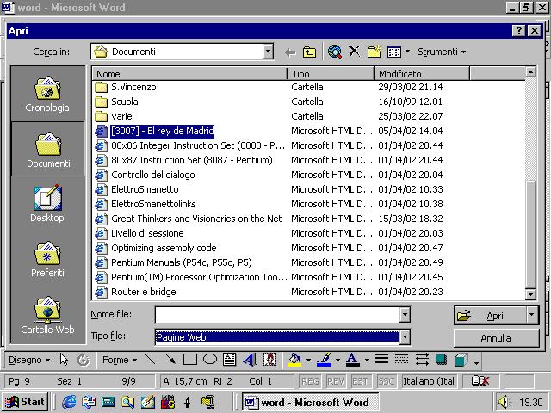Select the Line drawing tool
Viewport: 551px width, 413px height.
point(151,360)
